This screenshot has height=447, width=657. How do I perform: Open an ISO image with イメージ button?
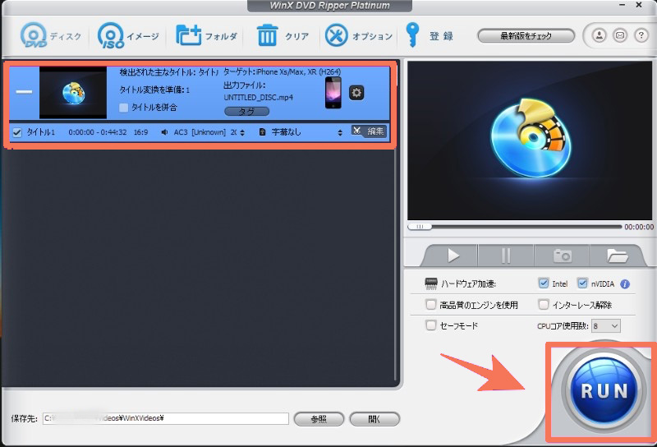128,36
